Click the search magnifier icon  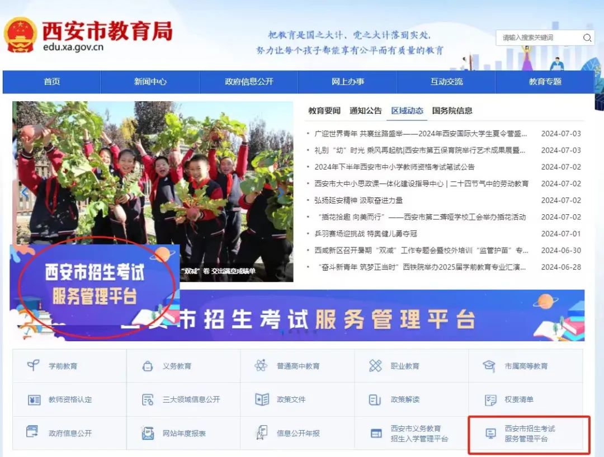[x=587, y=37]
